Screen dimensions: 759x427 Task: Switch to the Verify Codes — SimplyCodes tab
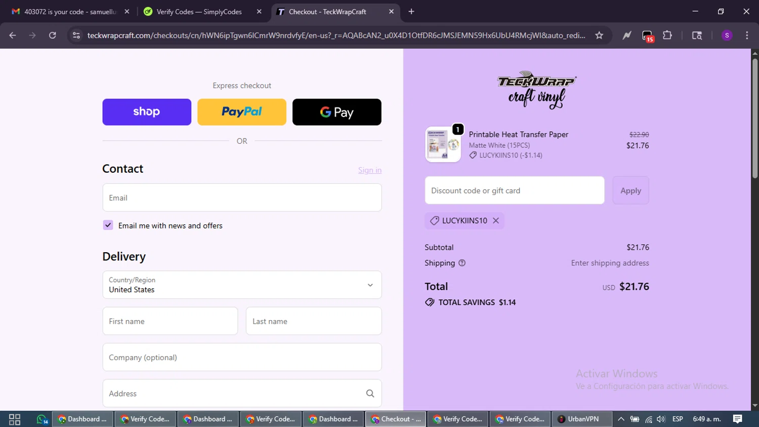199,12
